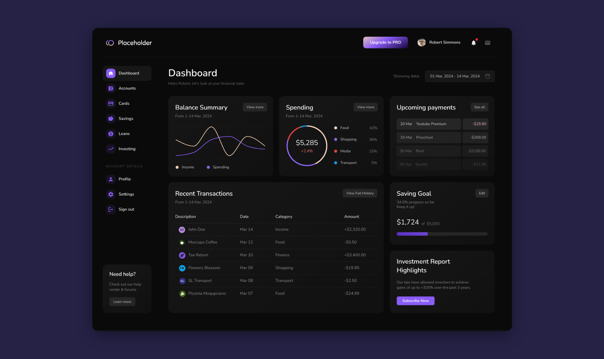Click View more on Spending card
Viewport: 604px width, 359px height.
365,107
